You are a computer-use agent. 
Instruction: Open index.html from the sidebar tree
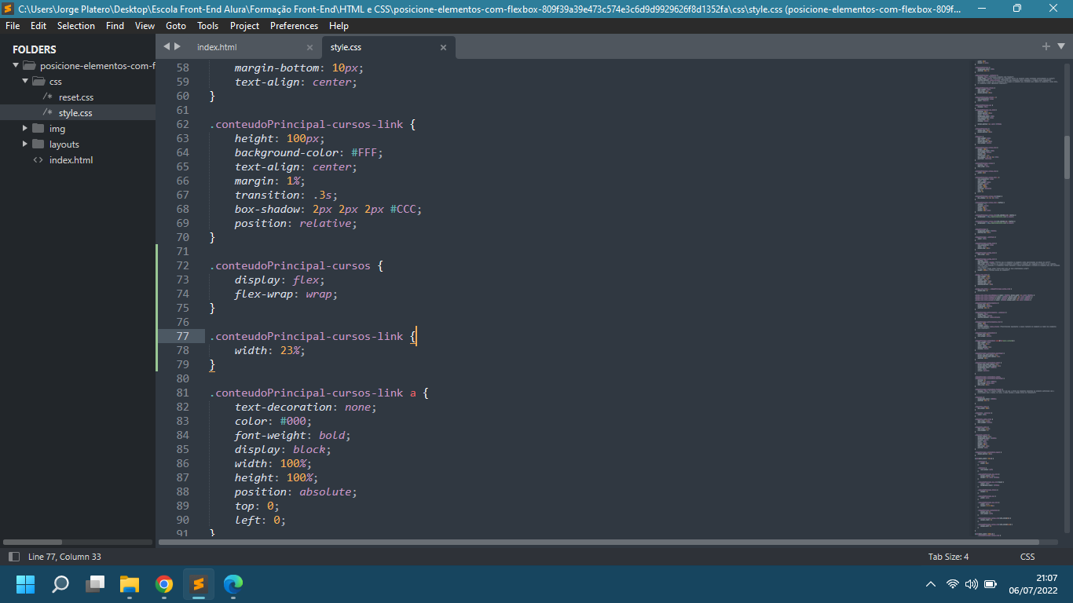click(71, 160)
